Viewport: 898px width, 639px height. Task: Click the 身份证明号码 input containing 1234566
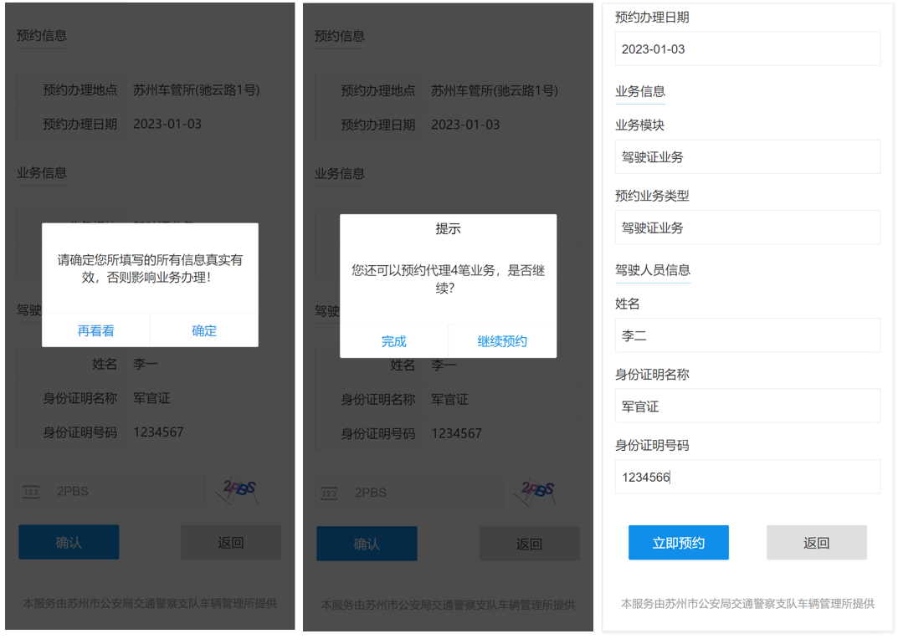pyautogui.click(x=747, y=477)
